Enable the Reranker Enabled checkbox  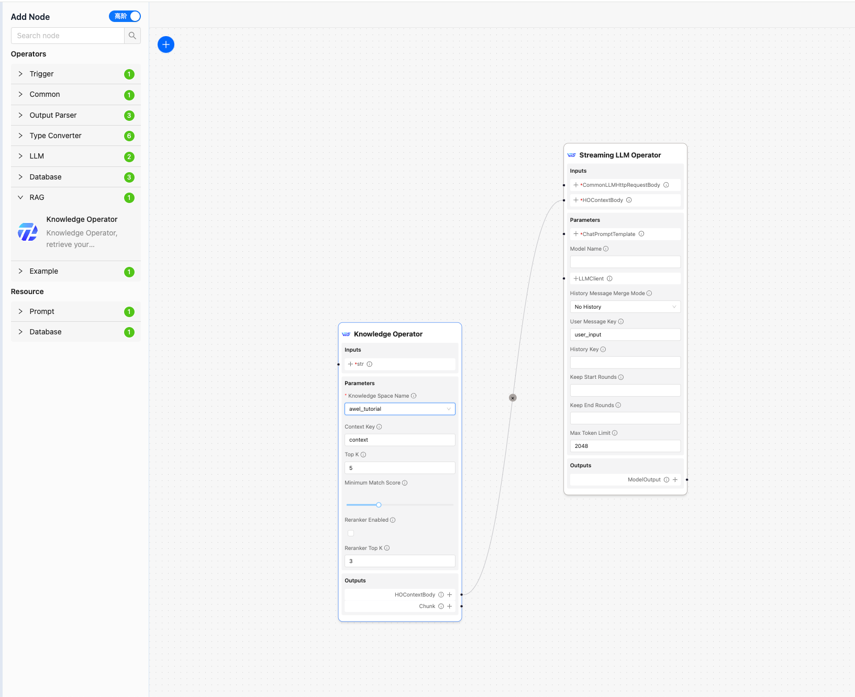click(x=351, y=533)
